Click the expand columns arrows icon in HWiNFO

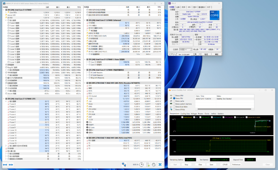(x=5, y=165)
